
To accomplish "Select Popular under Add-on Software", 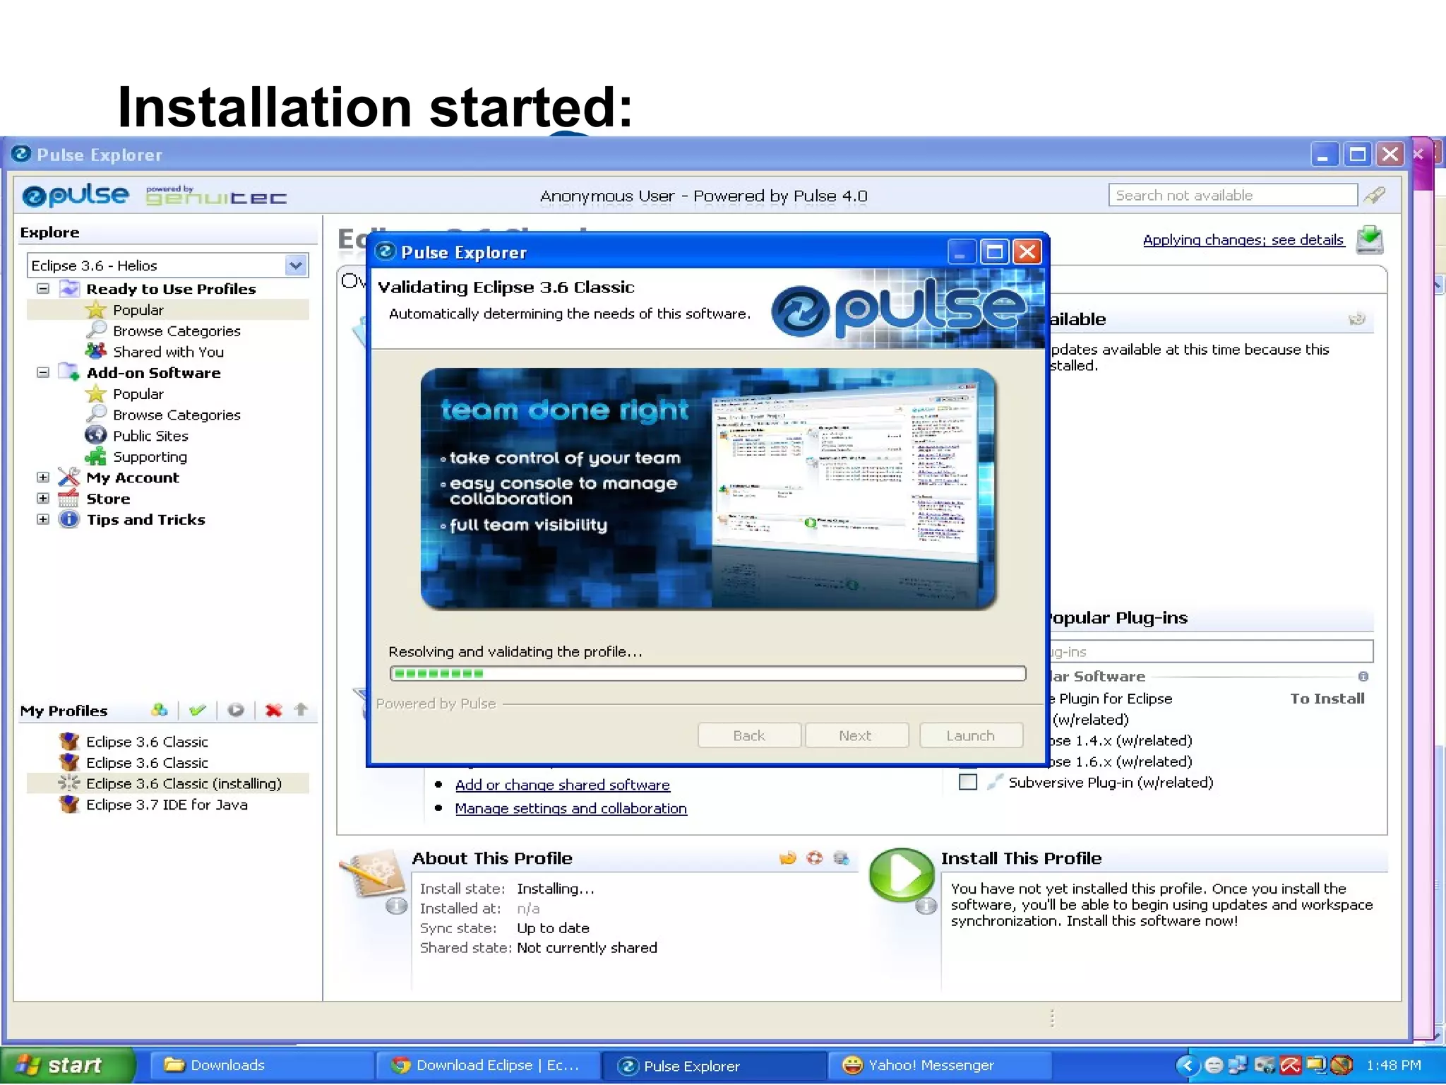I will (x=138, y=393).
